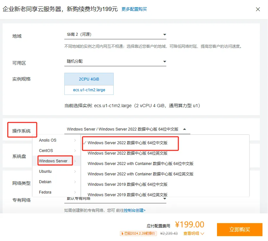
Task: Select the 2CPU 4GiB instance spec card
Action: (x=89, y=79)
